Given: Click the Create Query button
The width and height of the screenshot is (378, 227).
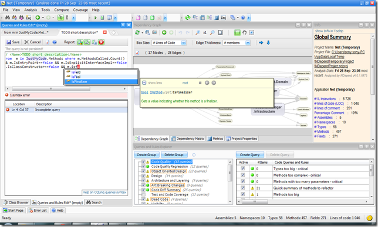Looking at the screenshot, I should (250, 155).
